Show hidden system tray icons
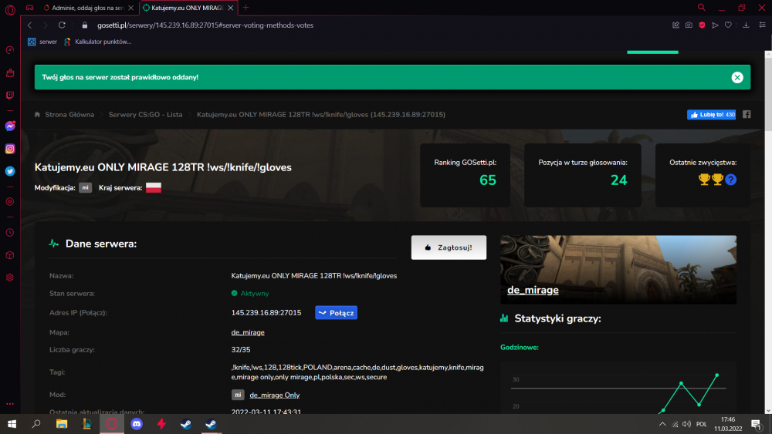The width and height of the screenshot is (772, 434). 662,424
